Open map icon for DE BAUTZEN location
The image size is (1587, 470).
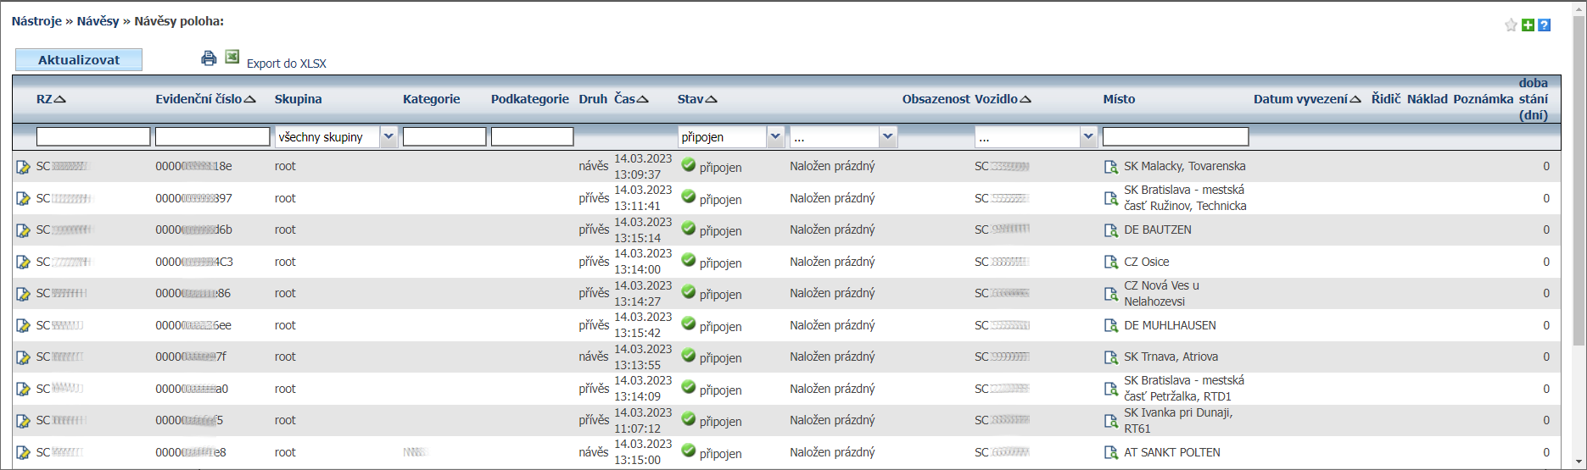[1110, 230]
